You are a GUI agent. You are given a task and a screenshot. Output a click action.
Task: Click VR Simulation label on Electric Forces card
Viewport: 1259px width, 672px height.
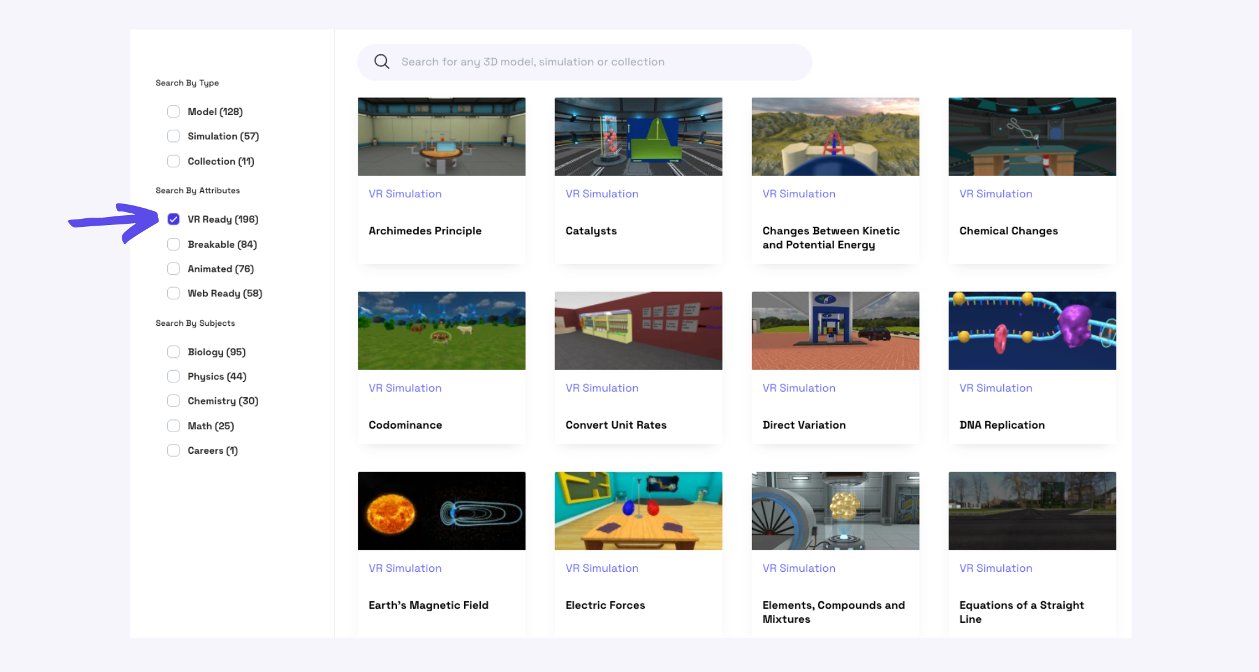602,568
